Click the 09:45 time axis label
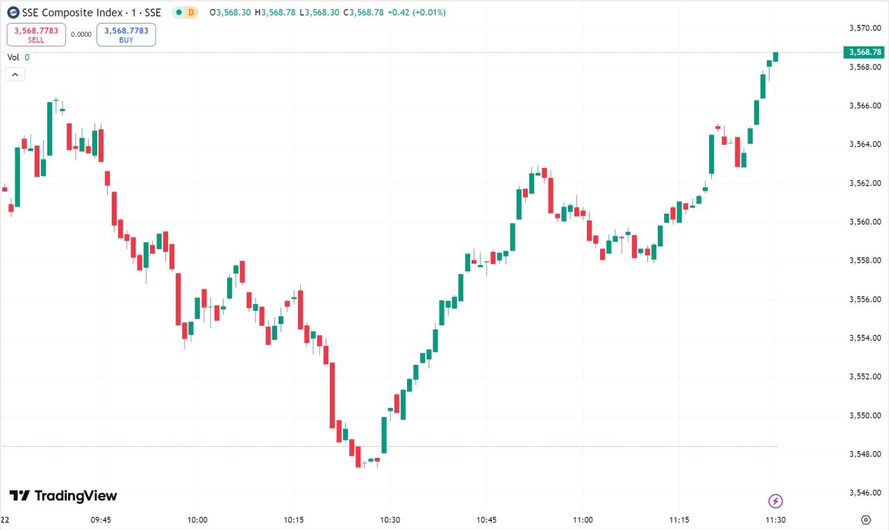Image resolution: width=889 pixels, height=530 pixels. [101, 520]
